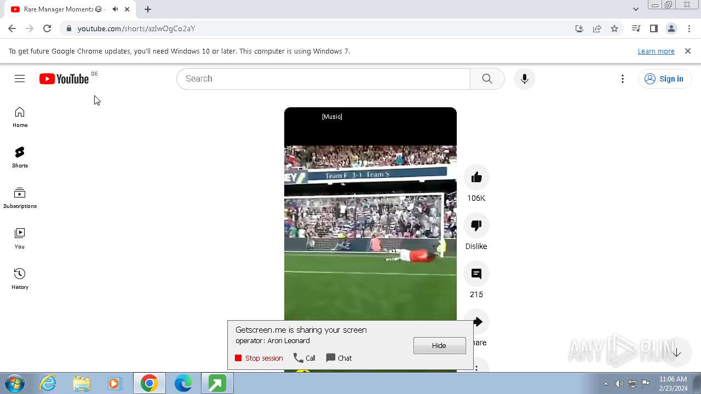Image resolution: width=701 pixels, height=394 pixels.
Task: Open the clock showing 11:06 AM
Action: [x=673, y=384]
